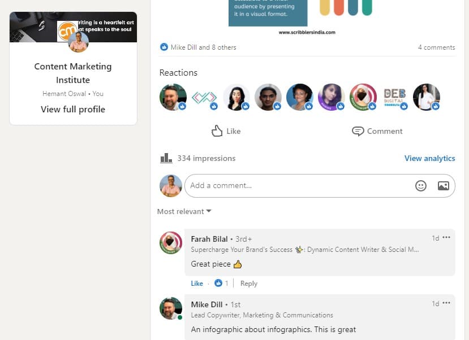The height and width of the screenshot is (340, 469).
Task: Like Farah Bilal's comment
Action: point(197,284)
